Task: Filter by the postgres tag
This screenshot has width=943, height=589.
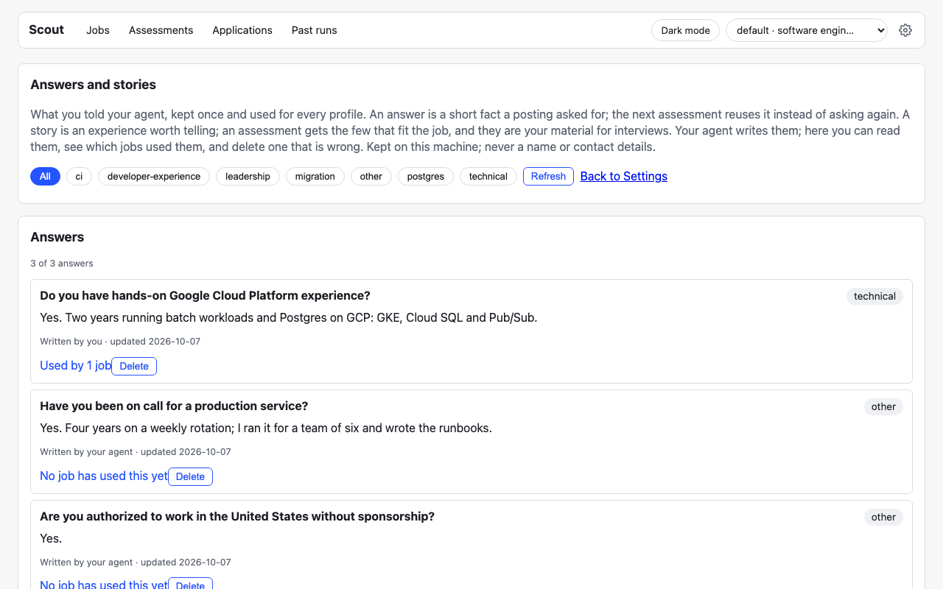Action: pos(426,177)
